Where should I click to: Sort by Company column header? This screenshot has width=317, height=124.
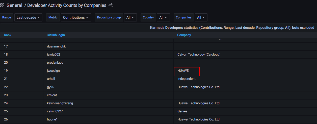click(184, 35)
